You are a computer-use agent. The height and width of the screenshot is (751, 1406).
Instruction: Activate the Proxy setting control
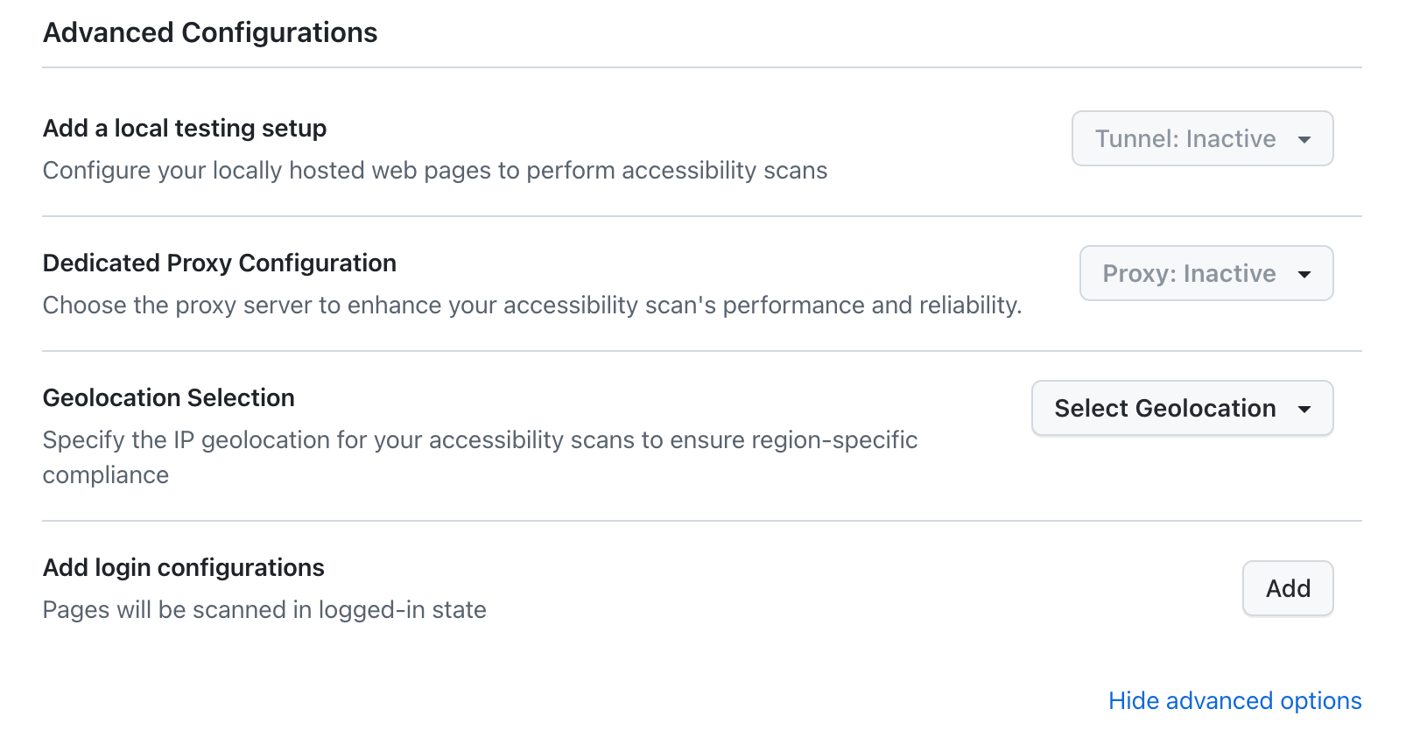(x=1206, y=273)
